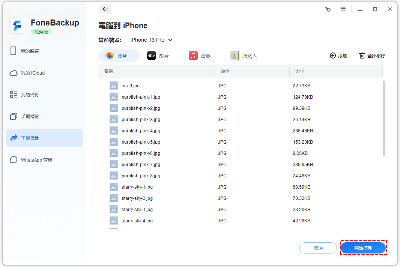The width and height of the screenshot is (400, 267).
Task: Click the FoneBackup logo icon
Action: pos(17,26)
